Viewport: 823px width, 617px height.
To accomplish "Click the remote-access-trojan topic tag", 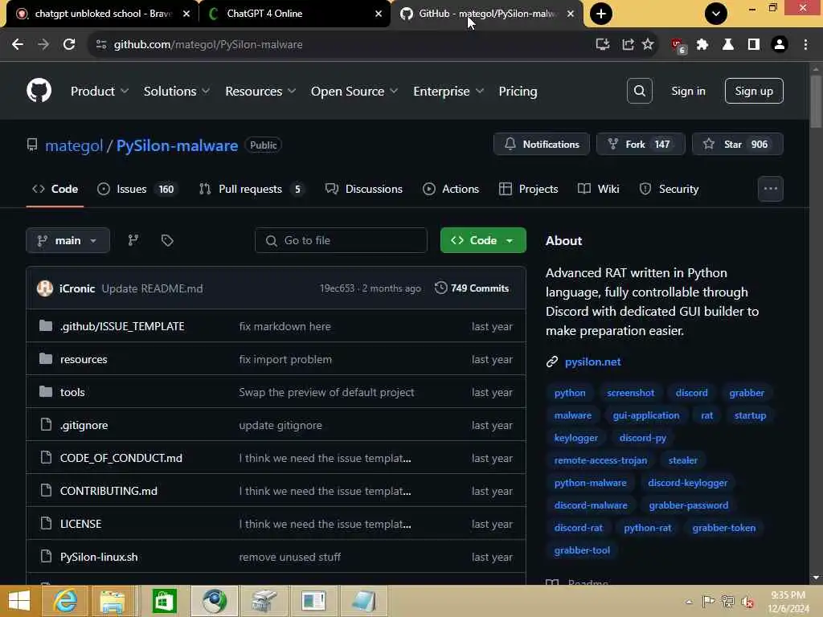I will click(x=600, y=460).
